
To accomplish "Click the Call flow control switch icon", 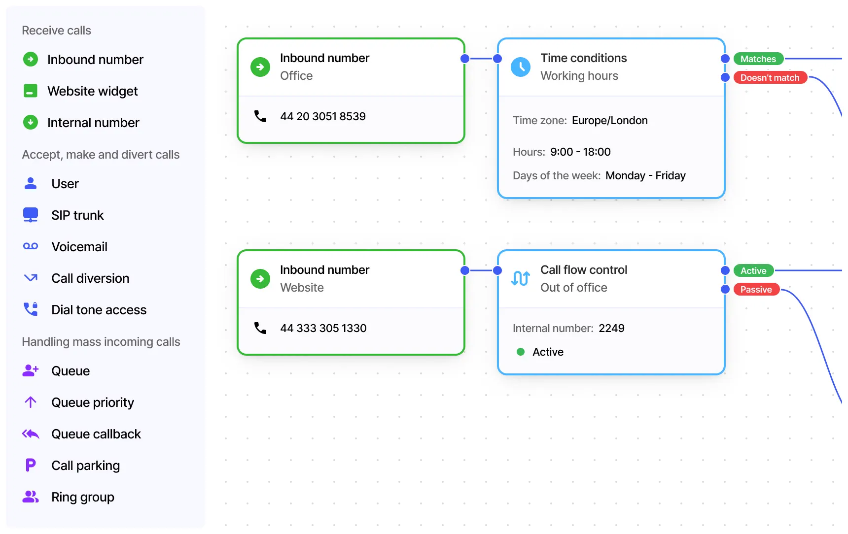I will (x=521, y=279).
